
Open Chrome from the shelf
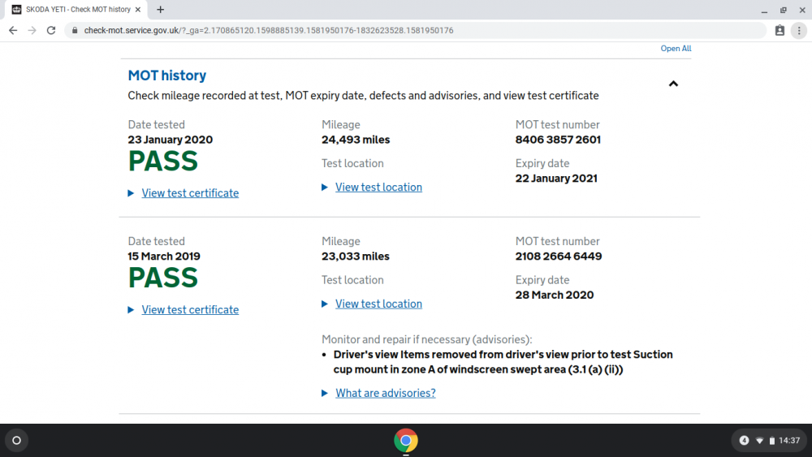(406, 441)
